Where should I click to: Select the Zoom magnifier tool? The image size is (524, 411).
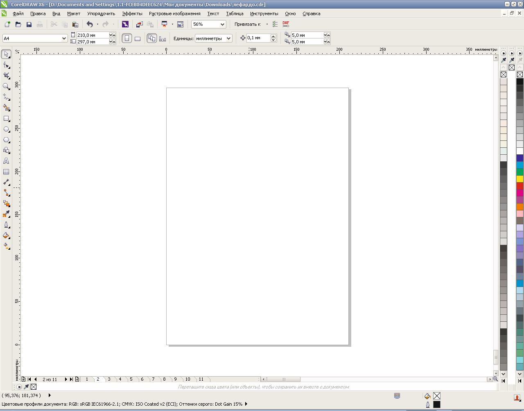click(x=6, y=86)
